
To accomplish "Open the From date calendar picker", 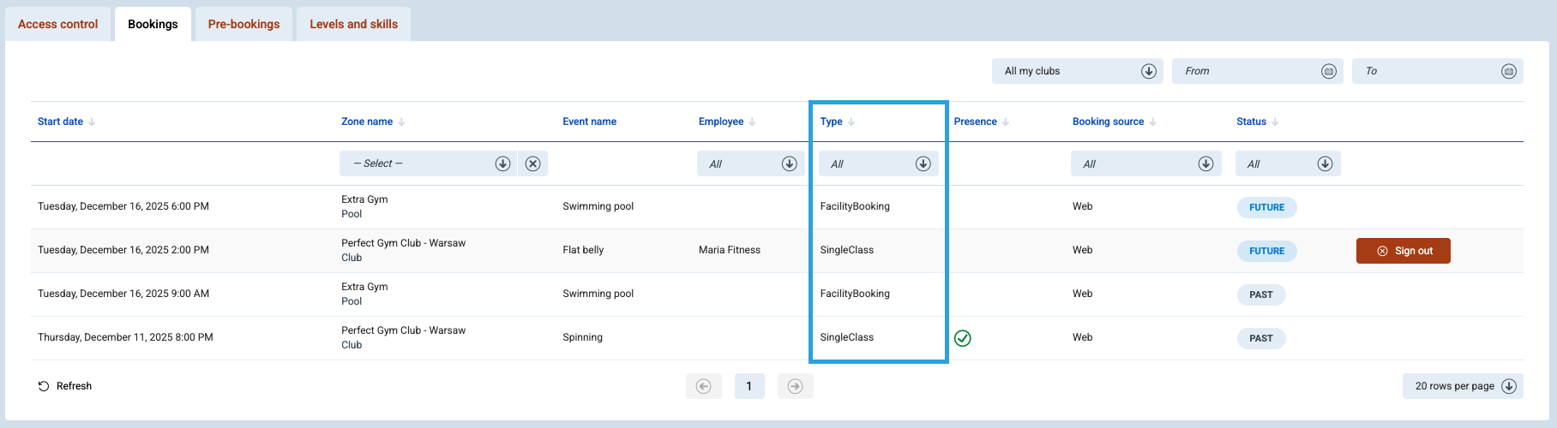I will click(1328, 71).
